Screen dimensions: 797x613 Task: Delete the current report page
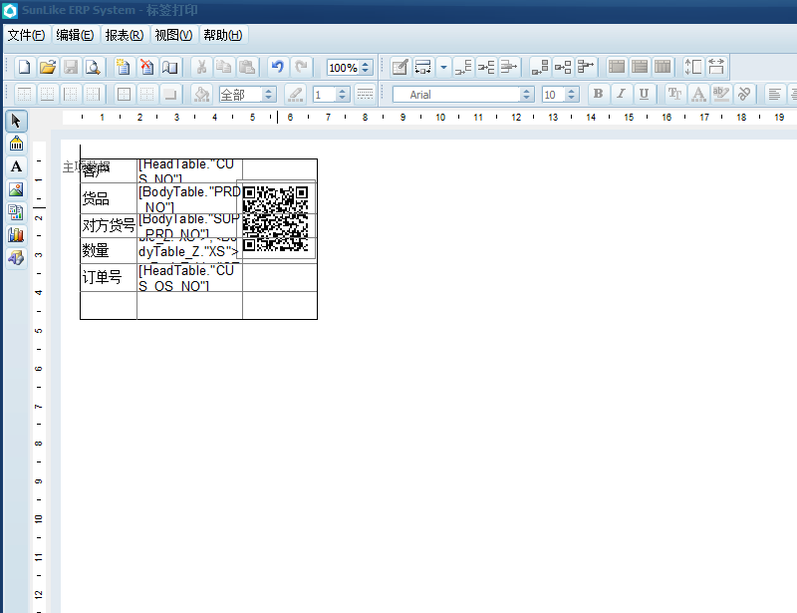tap(146, 67)
